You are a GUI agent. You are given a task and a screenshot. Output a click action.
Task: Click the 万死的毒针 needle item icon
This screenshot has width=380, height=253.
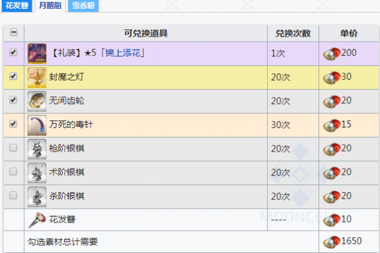pyautogui.click(x=37, y=125)
